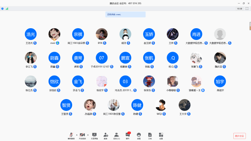Unmute microphone with 解除静音 button

pos(71,136)
